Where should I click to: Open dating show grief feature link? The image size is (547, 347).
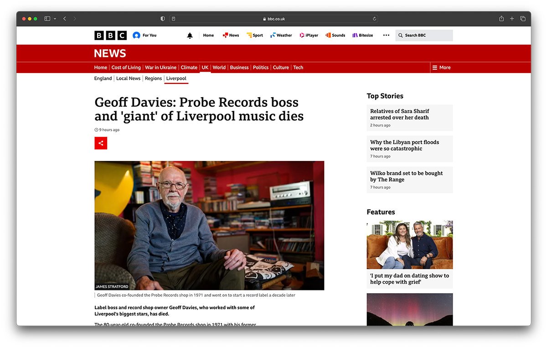(x=409, y=279)
